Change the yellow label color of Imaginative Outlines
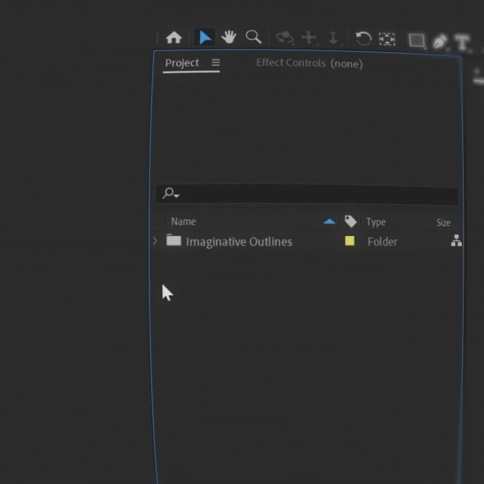Screen dimensions: 484x484 349,241
